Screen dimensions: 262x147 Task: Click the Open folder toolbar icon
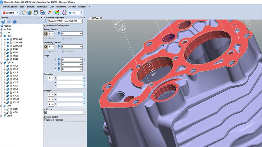30,13
